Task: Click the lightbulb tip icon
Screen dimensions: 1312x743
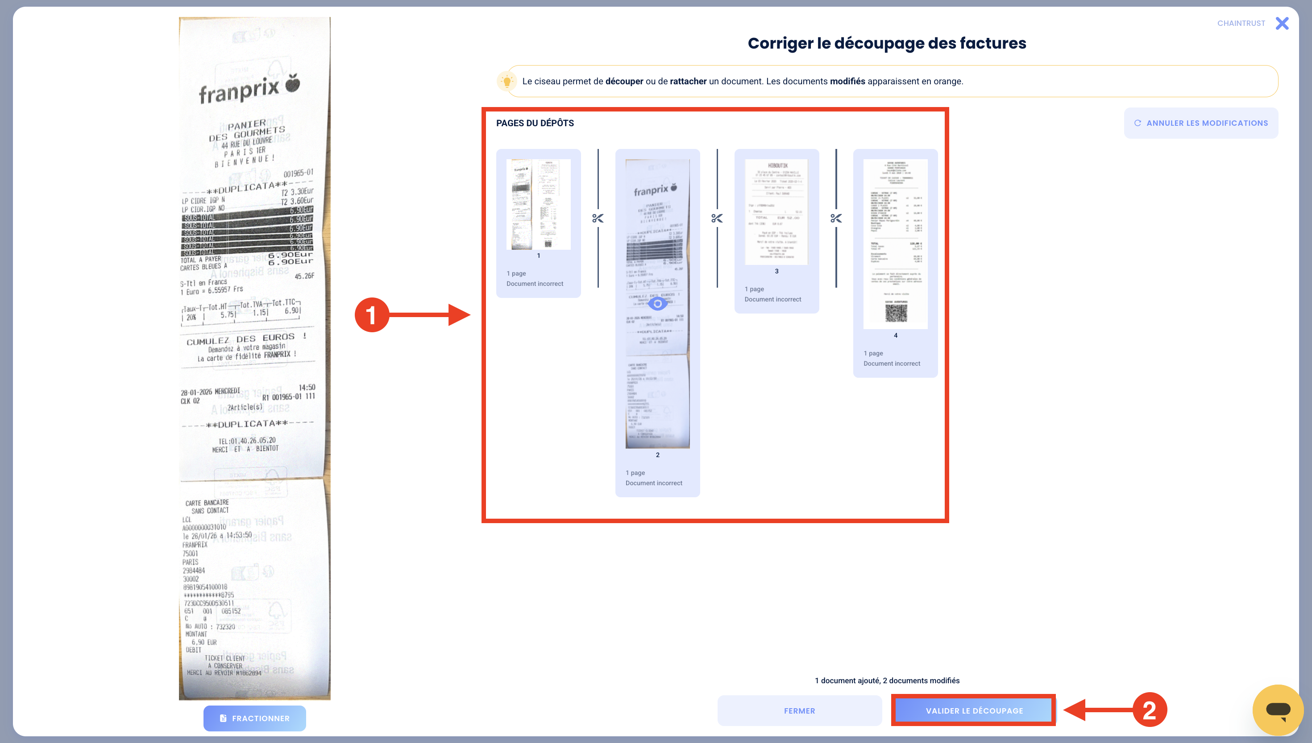Action: pos(507,81)
